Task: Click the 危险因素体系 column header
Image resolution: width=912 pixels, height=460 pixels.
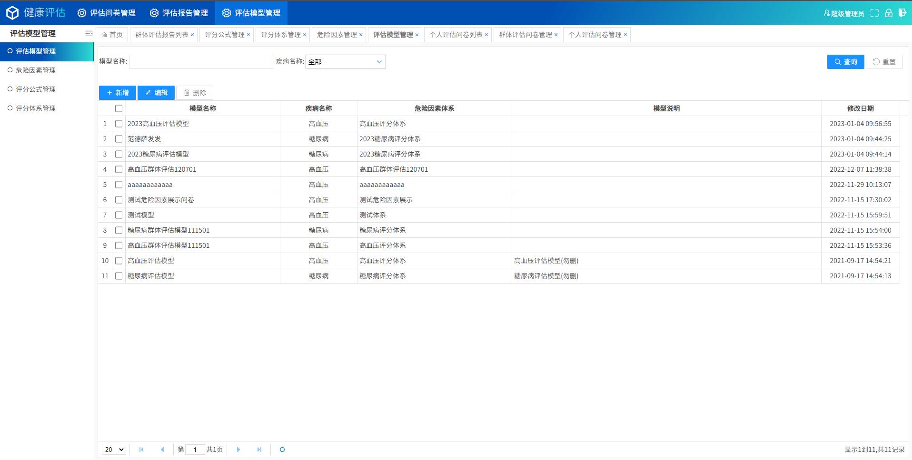Action: 435,108
